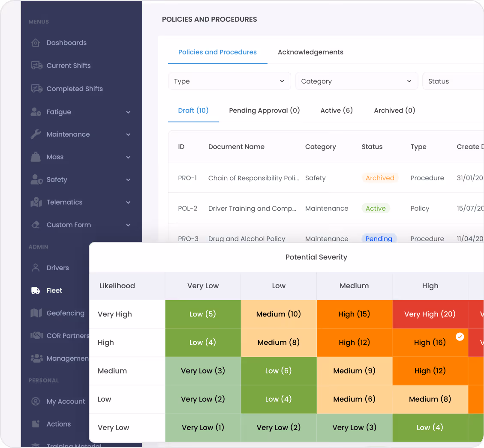Open My Account page
The height and width of the screenshot is (448, 484).
(x=66, y=401)
